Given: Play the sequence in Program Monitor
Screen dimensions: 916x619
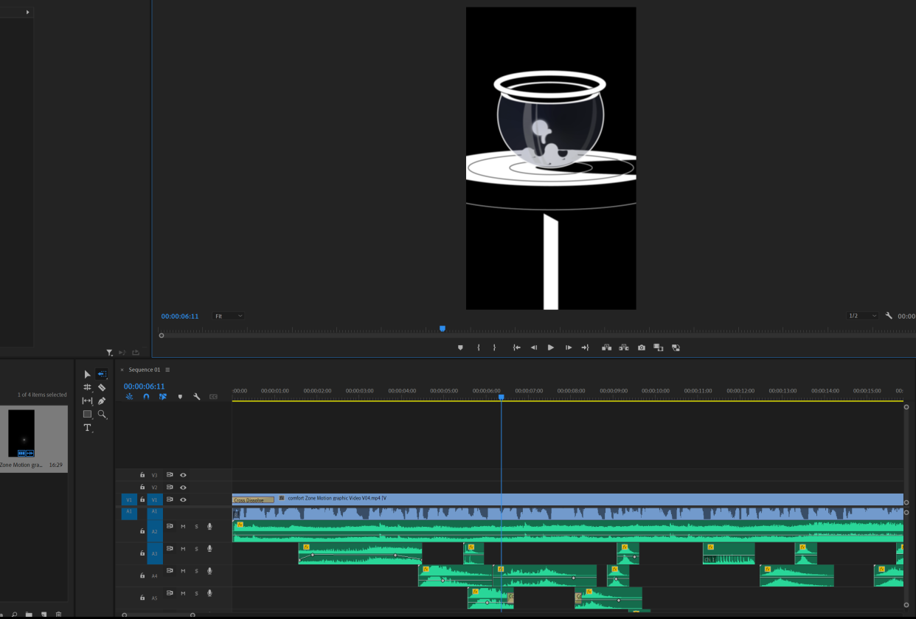Looking at the screenshot, I should coord(551,347).
